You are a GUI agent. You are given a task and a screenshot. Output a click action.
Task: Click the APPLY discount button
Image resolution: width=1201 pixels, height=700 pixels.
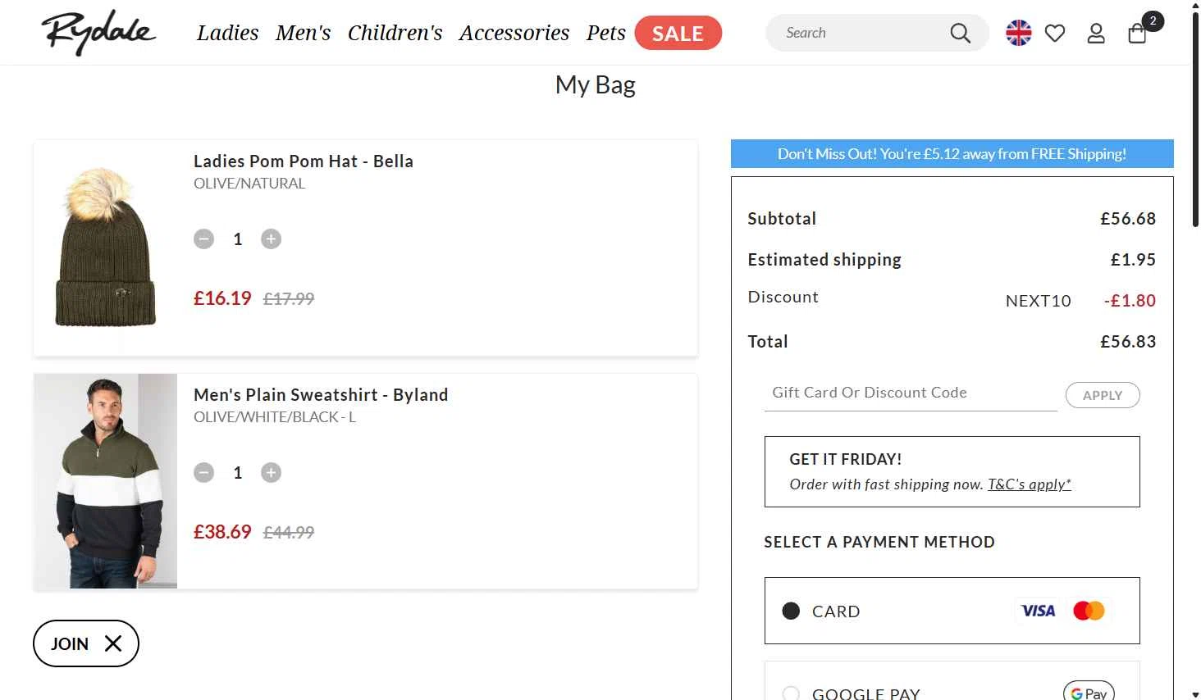click(x=1102, y=395)
